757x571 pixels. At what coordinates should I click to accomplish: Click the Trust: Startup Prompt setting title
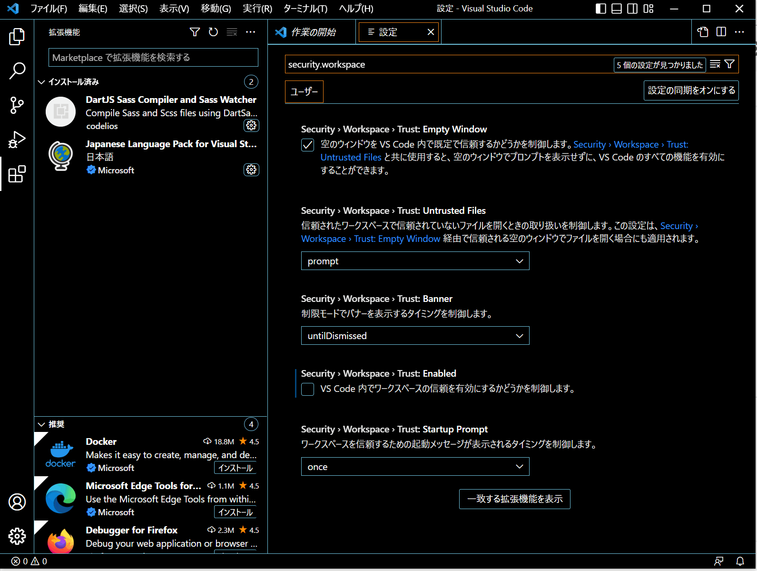coord(394,429)
